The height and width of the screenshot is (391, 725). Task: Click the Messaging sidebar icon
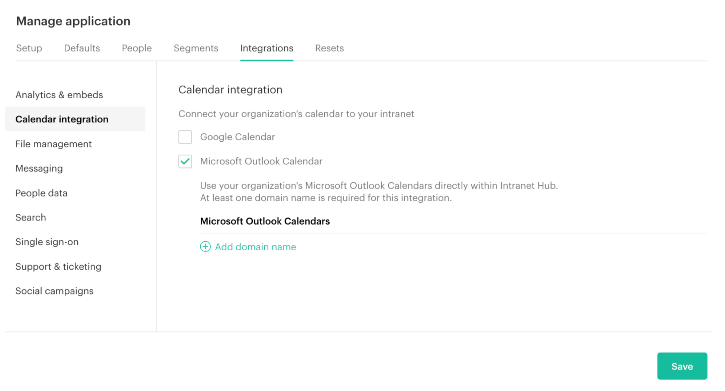pos(38,168)
